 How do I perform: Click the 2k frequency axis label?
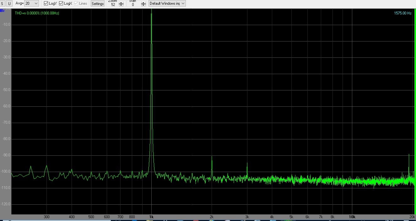pos(212,217)
